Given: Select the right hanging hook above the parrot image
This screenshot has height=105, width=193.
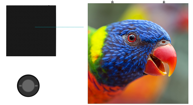Looking at the screenshot, I should point(164,2).
